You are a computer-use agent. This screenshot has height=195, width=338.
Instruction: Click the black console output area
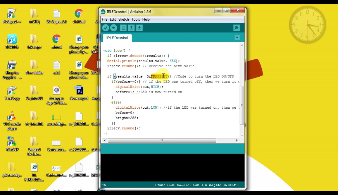172,168
